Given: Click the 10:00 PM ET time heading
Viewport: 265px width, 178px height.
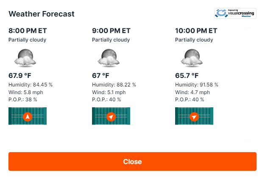Looking at the screenshot, I should click(196, 31).
